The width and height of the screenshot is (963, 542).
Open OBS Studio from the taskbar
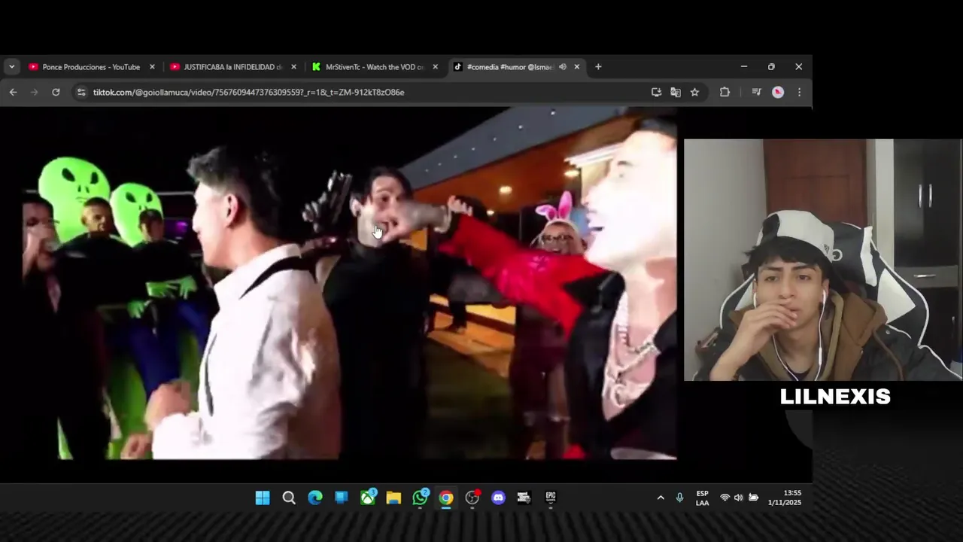click(472, 498)
